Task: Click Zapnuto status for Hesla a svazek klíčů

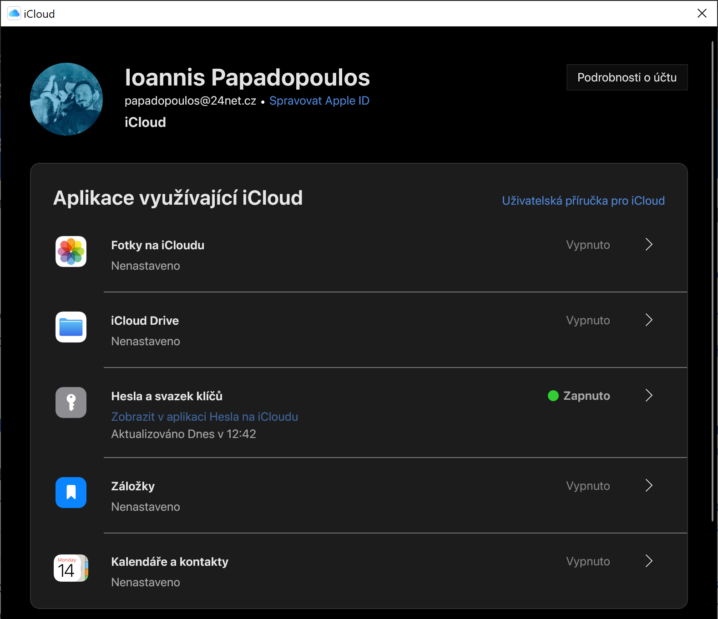Action: pos(579,396)
